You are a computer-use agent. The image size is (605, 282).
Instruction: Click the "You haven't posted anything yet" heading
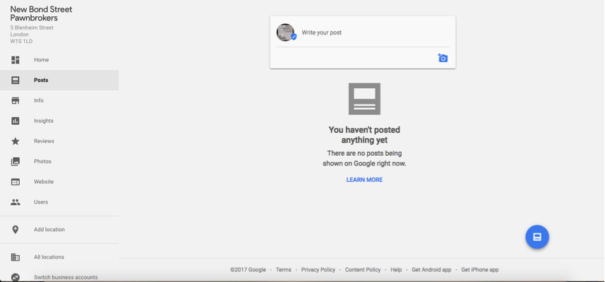point(364,135)
